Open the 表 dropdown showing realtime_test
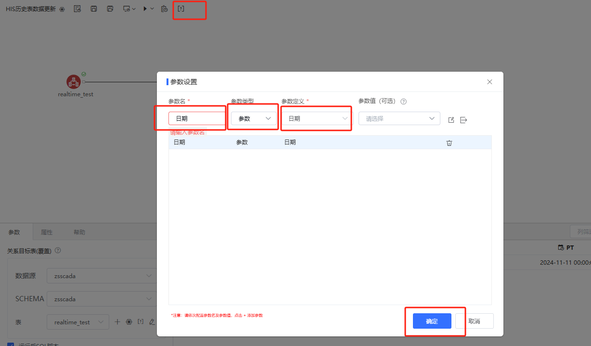Screen dimensions: 591x346 (77, 322)
